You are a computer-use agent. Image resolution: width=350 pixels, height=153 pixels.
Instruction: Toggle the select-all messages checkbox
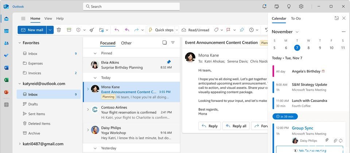[x=164, y=43]
